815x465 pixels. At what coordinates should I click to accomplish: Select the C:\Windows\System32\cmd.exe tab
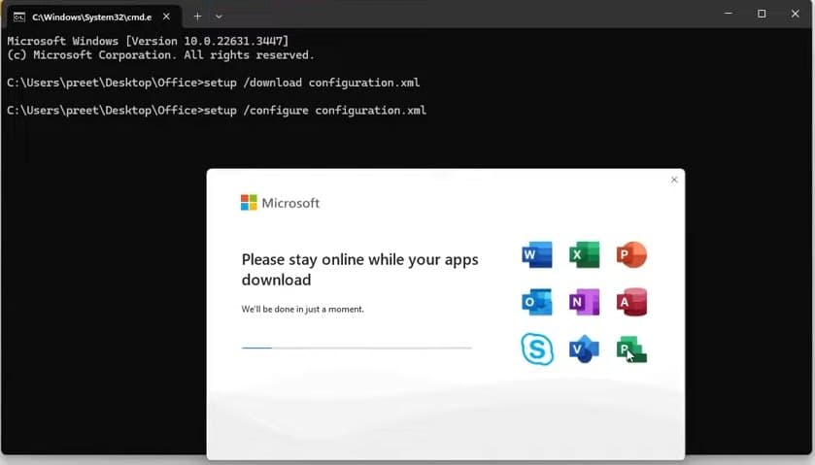coord(92,17)
